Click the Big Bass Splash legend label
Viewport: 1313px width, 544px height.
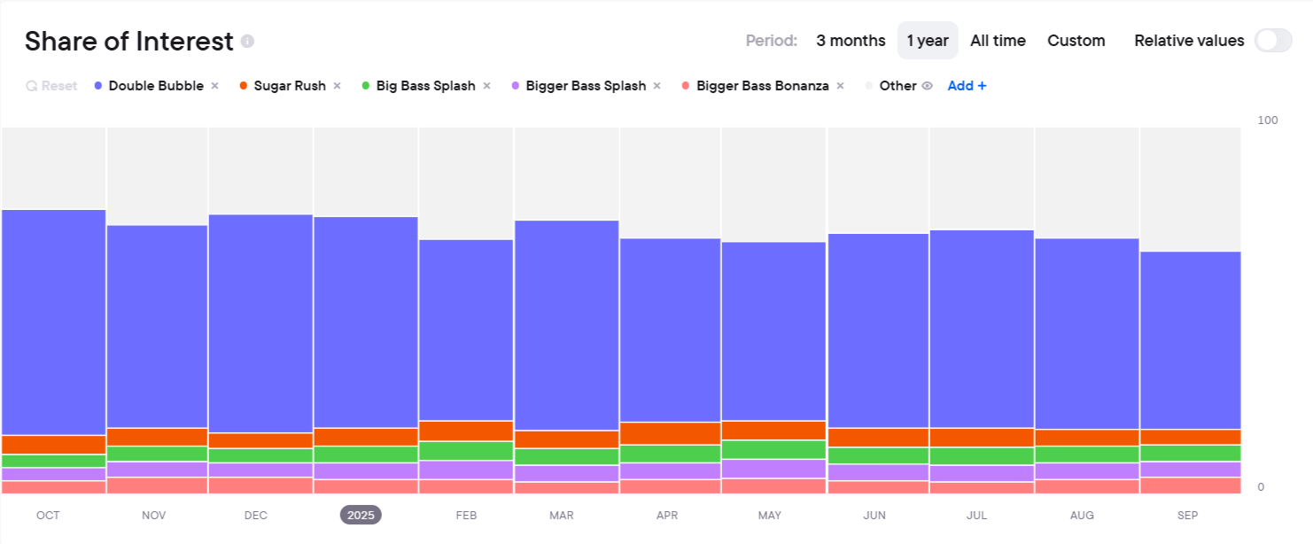(x=425, y=86)
